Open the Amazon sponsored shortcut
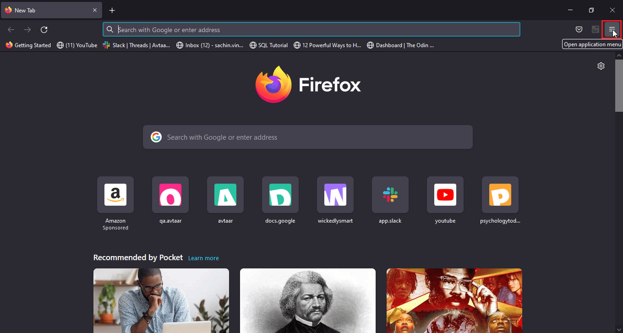The height and width of the screenshot is (333, 623). click(x=115, y=195)
